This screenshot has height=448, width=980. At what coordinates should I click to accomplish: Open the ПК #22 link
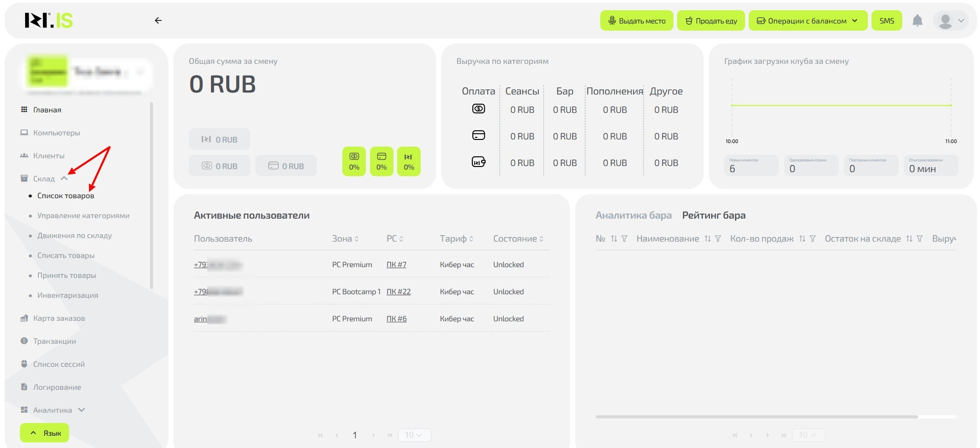click(x=398, y=292)
